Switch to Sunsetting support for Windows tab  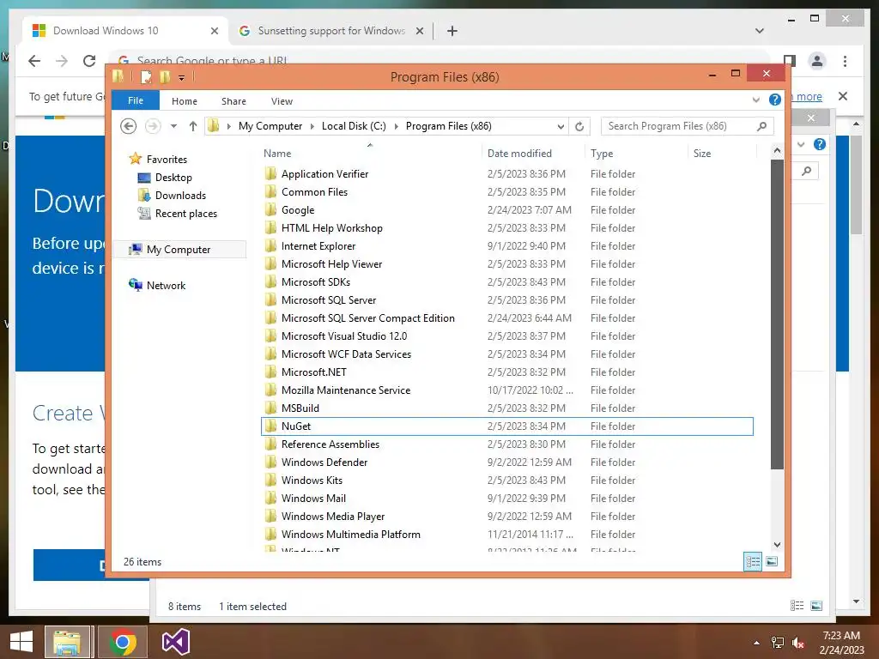point(331,31)
